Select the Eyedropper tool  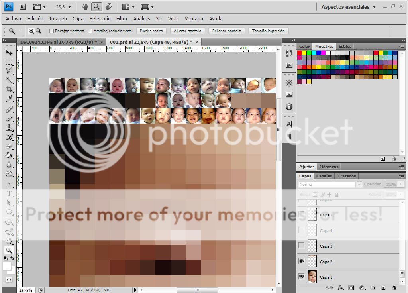click(x=9, y=99)
